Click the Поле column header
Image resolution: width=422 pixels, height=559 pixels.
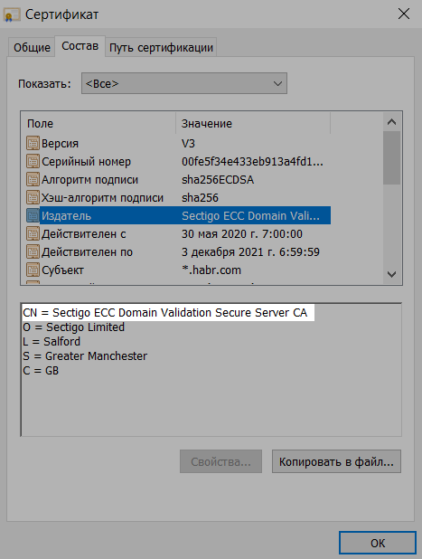coord(98,124)
